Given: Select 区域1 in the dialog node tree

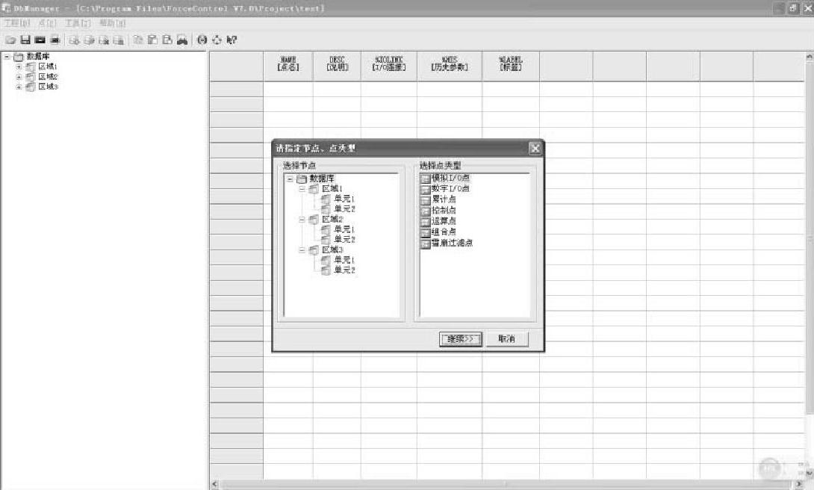Looking at the screenshot, I should (332, 189).
